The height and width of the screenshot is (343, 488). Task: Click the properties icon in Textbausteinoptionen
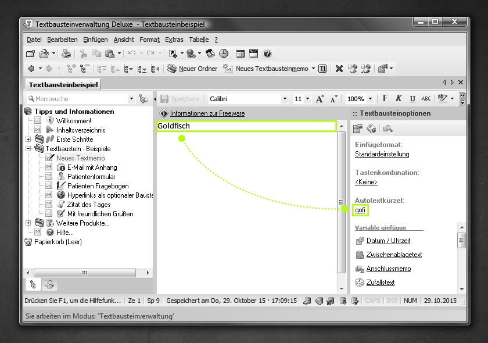(x=358, y=128)
